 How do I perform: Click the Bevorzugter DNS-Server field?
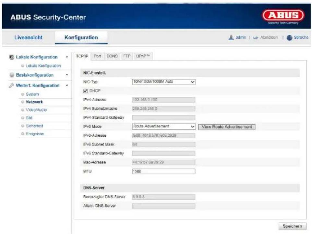pyautogui.click(x=163, y=197)
